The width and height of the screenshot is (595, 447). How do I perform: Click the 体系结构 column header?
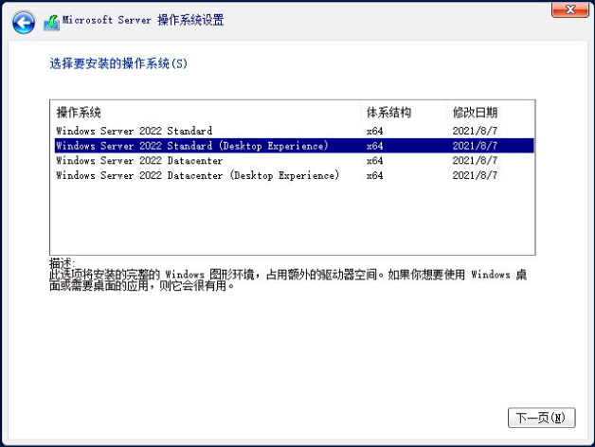pyautogui.click(x=388, y=113)
